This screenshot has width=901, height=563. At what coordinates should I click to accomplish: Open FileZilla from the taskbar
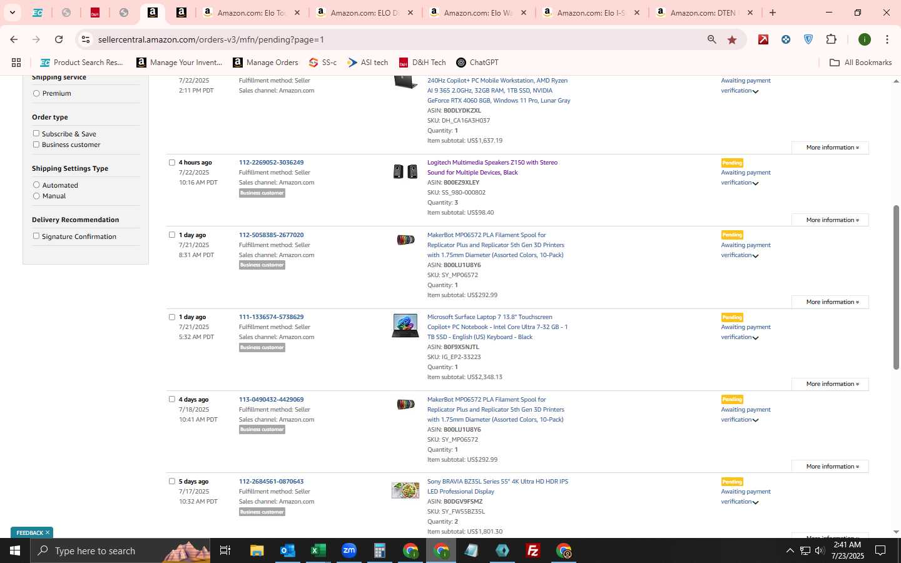click(533, 550)
